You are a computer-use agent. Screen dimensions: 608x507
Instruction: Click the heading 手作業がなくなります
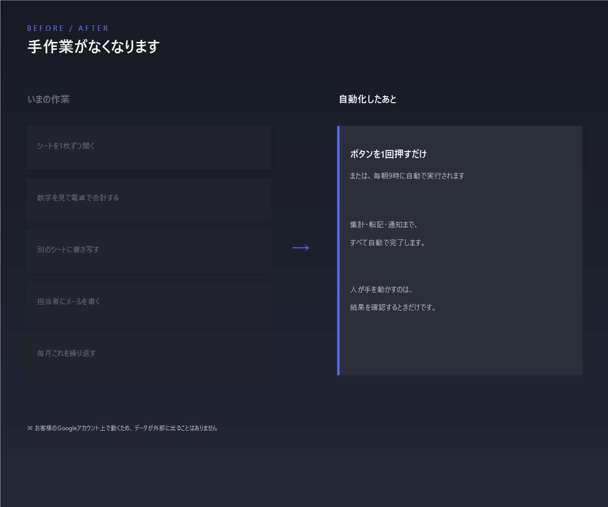93,46
